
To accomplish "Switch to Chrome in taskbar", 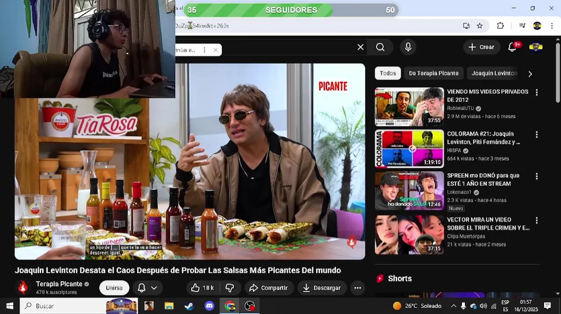I will 230,306.
